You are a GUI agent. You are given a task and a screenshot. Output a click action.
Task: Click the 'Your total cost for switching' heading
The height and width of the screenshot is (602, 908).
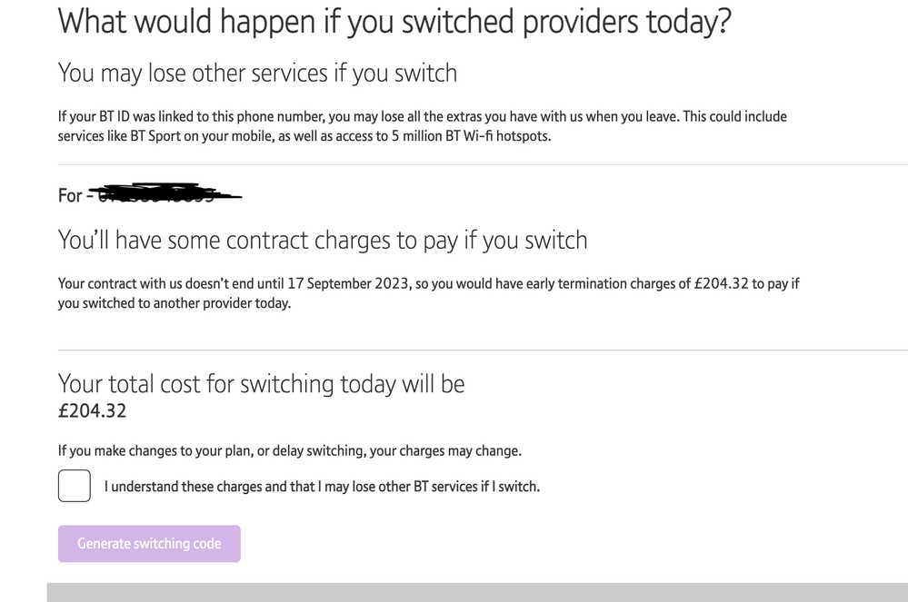coord(261,383)
